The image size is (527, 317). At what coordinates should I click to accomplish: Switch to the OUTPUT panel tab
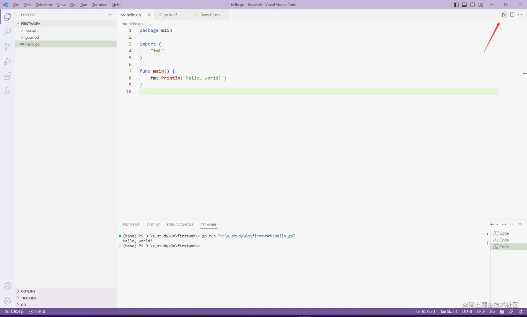pyautogui.click(x=153, y=225)
